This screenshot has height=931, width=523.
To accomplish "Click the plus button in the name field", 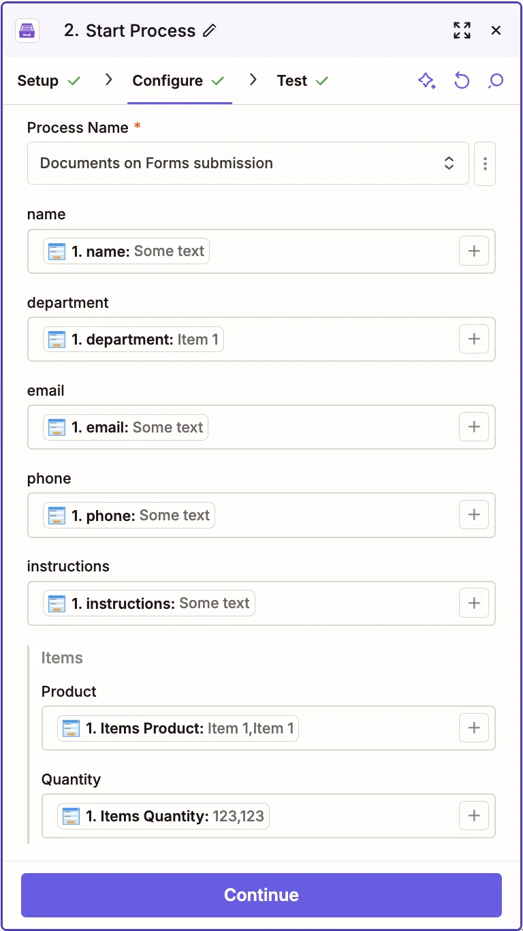I will coord(475,251).
